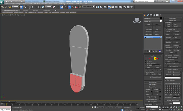Open the Utilities panel hammer icon
Screen dimensions: 183x111
161,15
